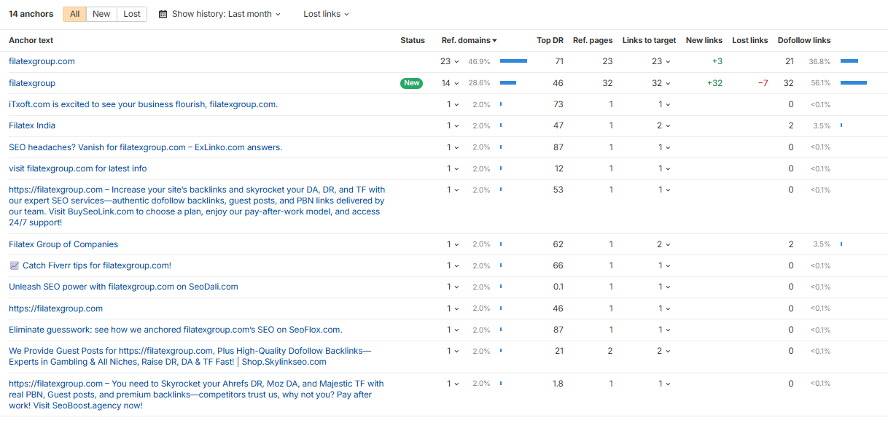Click the Ref. domains sort arrow

[494, 41]
